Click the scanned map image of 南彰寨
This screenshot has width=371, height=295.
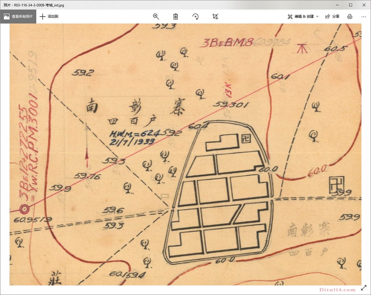[x=185, y=154]
